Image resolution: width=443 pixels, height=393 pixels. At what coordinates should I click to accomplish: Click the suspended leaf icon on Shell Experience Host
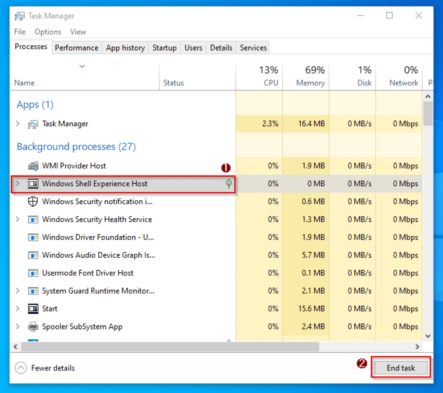click(229, 183)
